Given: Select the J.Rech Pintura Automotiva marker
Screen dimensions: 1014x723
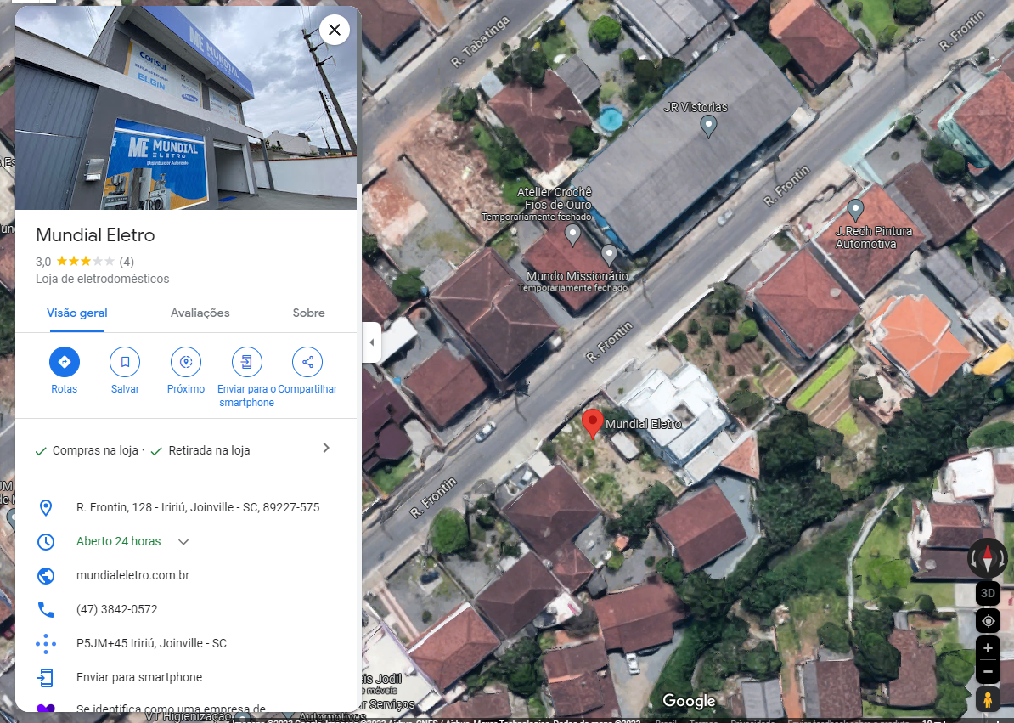Looking at the screenshot, I should [x=855, y=210].
